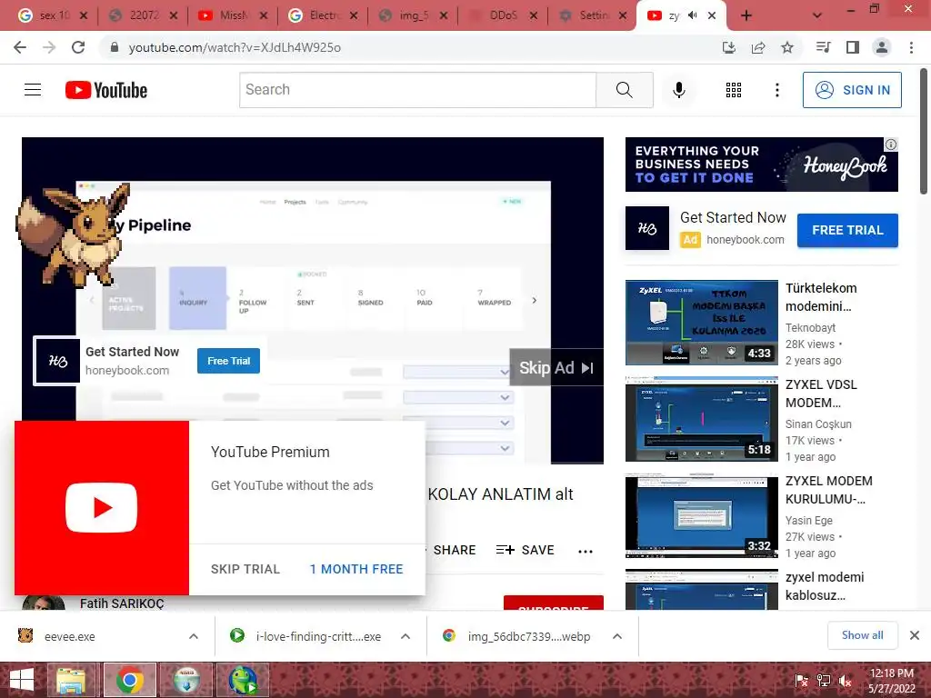Open ZYXEL VDSL MODEM video thumbnail
The height and width of the screenshot is (698, 931).
coord(701,419)
